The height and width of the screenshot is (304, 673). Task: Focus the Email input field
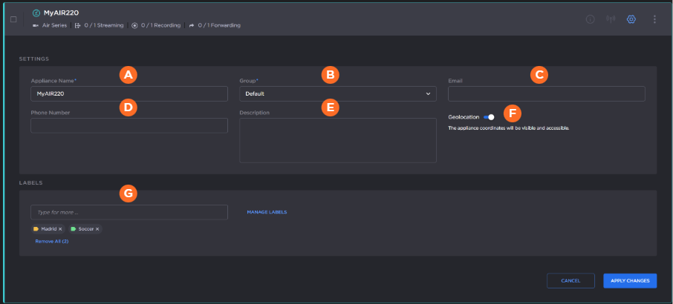pos(546,94)
